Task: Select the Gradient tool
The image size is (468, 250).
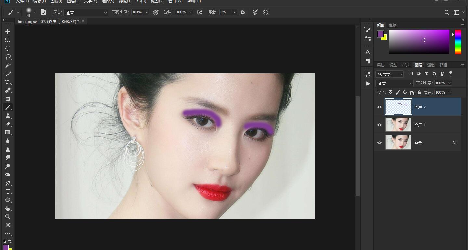Action: [8, 132]
